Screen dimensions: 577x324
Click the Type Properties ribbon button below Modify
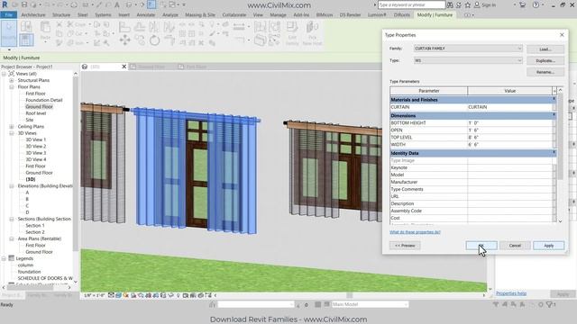click(26, 40)
